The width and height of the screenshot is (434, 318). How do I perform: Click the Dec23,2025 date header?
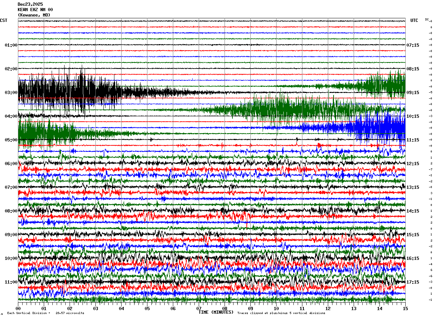click(30, 4)
